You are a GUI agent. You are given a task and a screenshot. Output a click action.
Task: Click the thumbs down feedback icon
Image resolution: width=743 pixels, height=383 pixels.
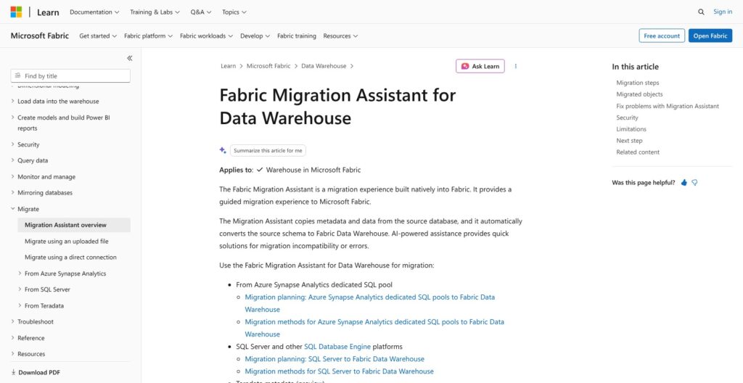point(694,183)
